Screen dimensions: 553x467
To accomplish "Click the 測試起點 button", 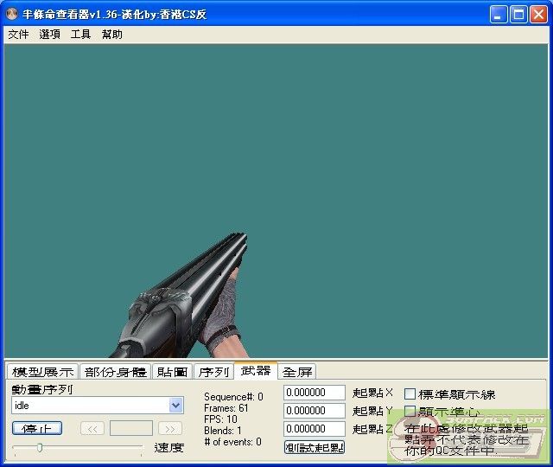I will tap(315, 448).
